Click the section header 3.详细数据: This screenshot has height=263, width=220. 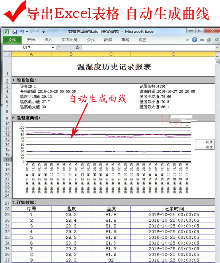[x=24, y=202]
